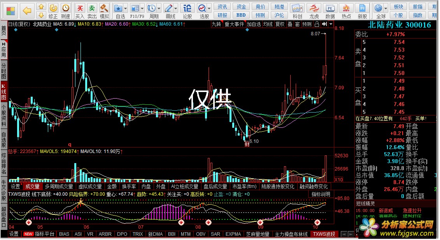Open the 科创 board icon
Image resolution: width=440 pixels, height=240 pixels.
point(297,11)
